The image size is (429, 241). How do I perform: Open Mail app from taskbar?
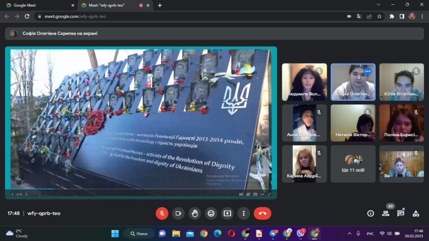pos(190,234)
